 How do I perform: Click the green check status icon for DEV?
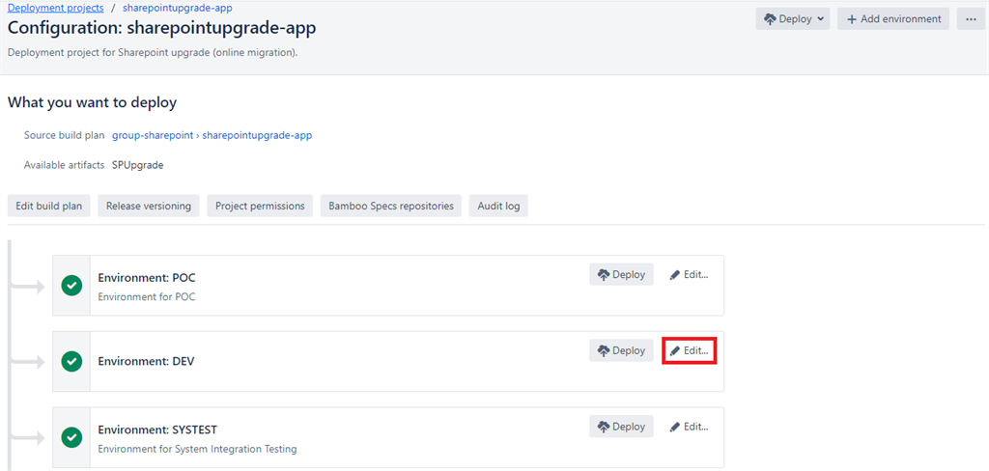tap(71, 361)
